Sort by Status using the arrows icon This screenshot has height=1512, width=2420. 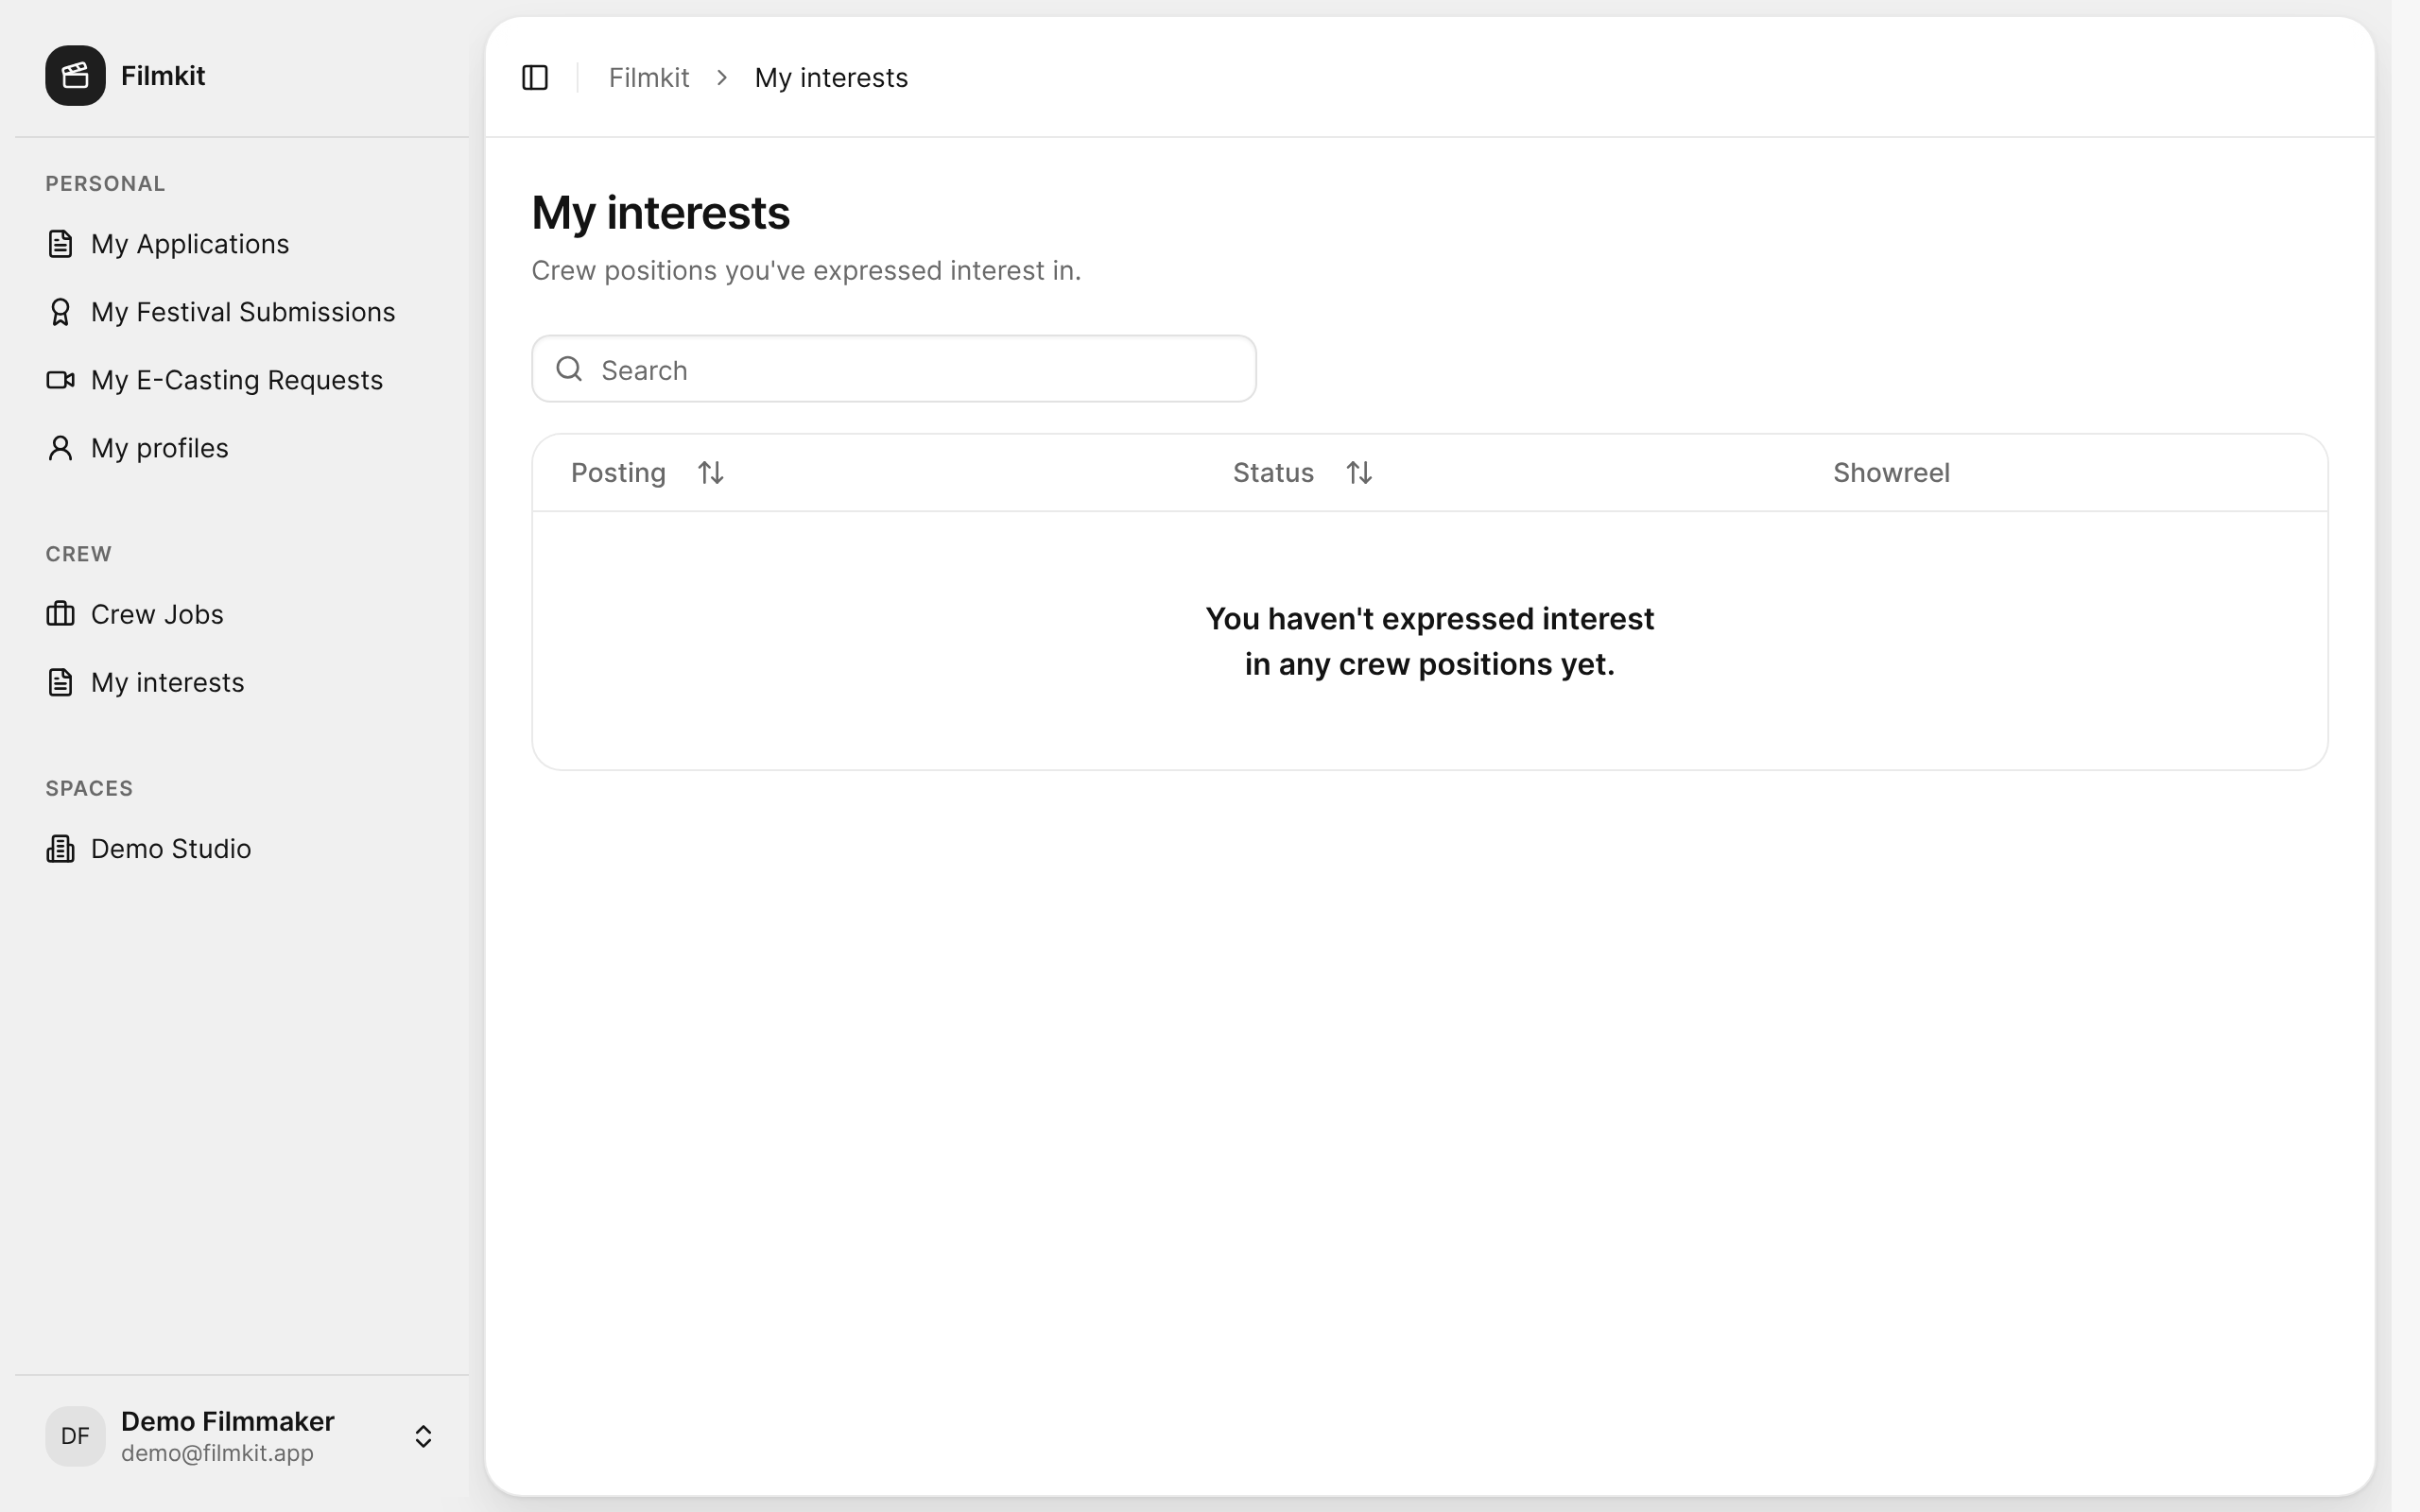pyautogui.click(x=1358, y=472)
